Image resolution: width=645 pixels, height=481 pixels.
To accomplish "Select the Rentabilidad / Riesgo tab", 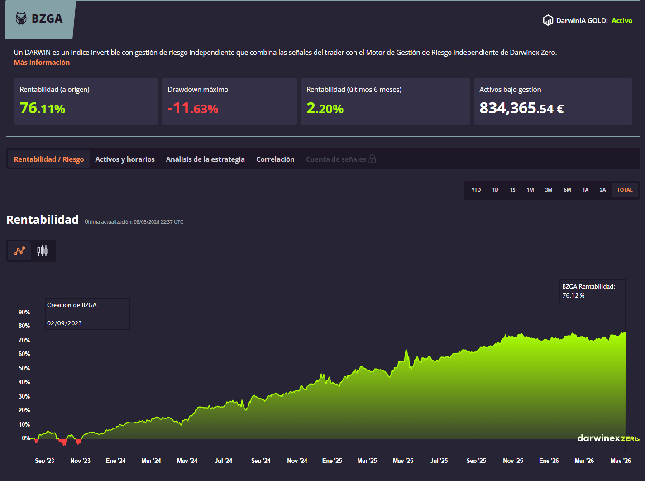I will pyautogui.click(x=49, y=159).
